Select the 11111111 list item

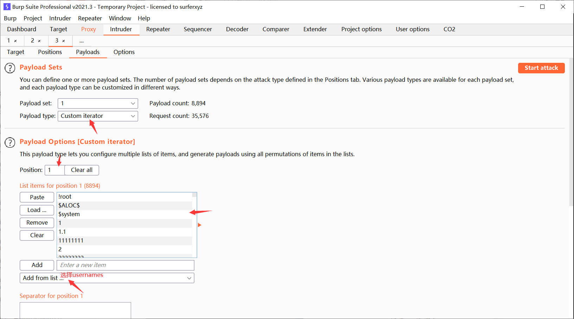point(124,240)
